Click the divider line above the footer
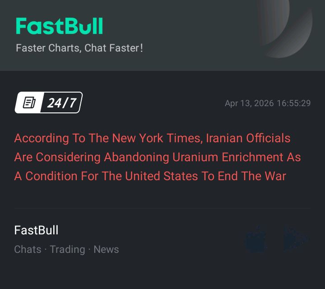 [x=162, y=208]
